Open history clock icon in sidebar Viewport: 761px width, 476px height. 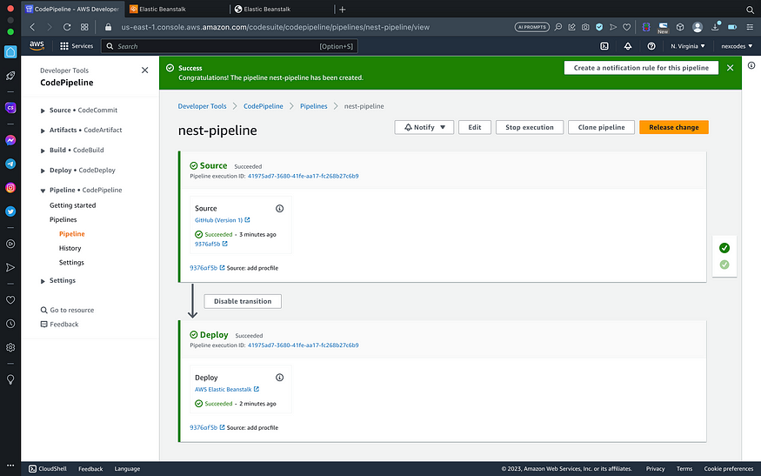(10, 324)
